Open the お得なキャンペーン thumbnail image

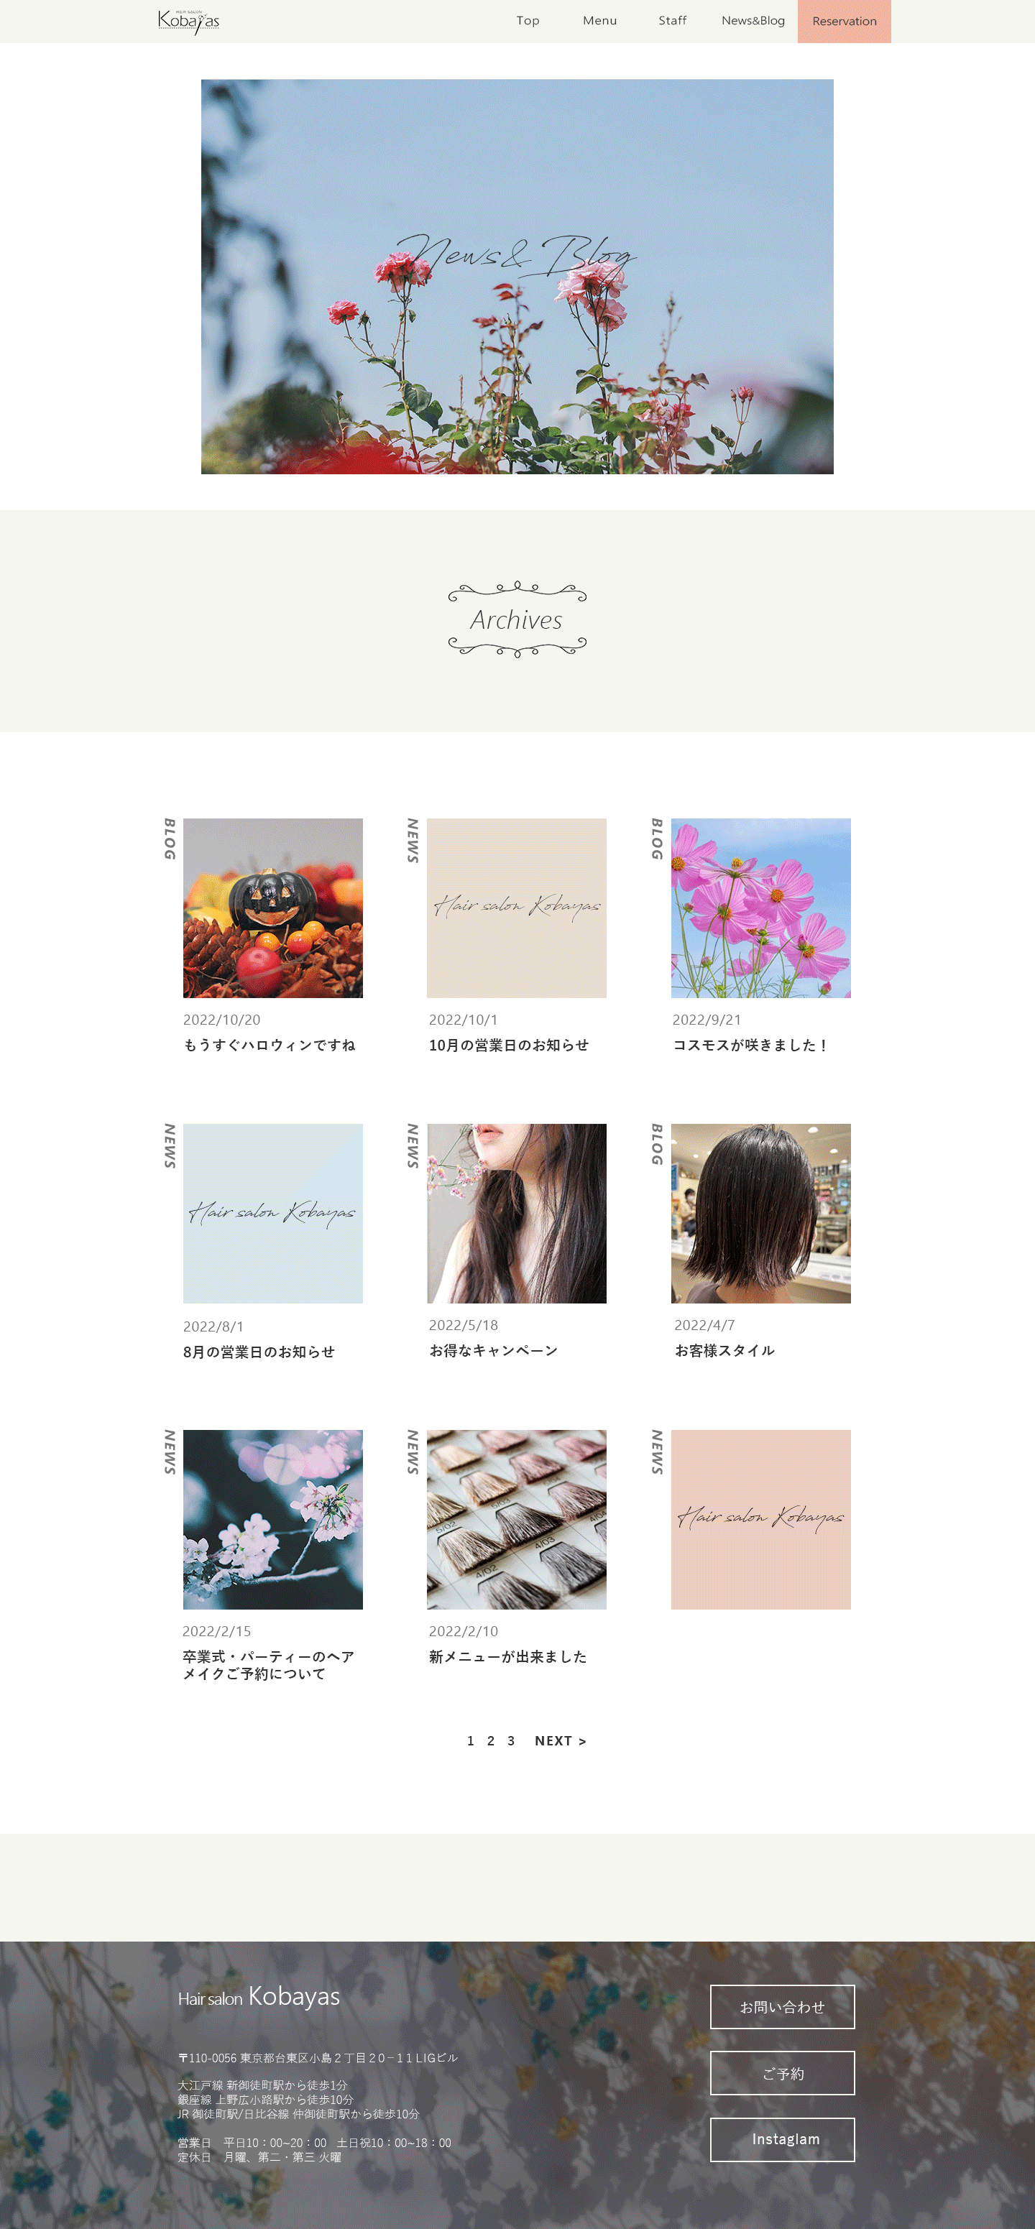click(x=517, y=1213)
